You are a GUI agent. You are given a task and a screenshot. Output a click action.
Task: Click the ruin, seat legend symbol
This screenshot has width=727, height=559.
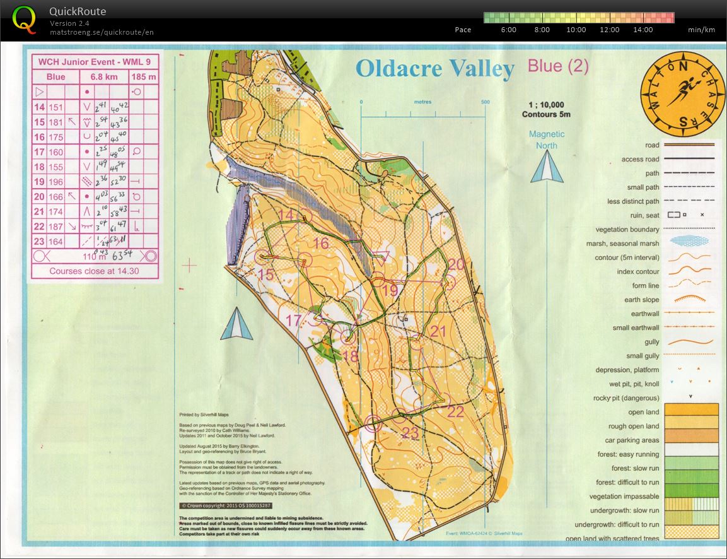(686, 215)
